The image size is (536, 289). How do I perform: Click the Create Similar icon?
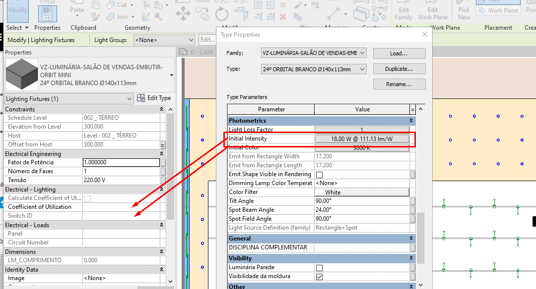(380, 12)
